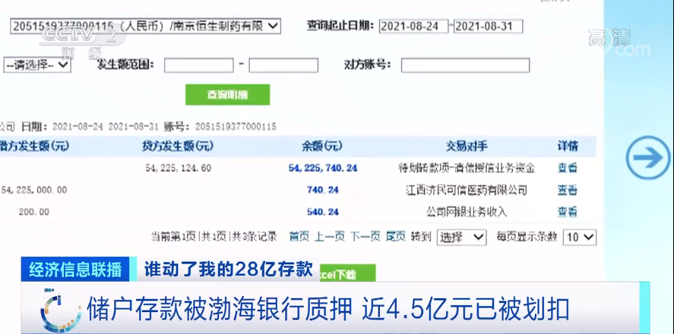The width and height of the screenshot is (674, 334).
Task: Click balance value 540.24
Action: coord(323,212)
